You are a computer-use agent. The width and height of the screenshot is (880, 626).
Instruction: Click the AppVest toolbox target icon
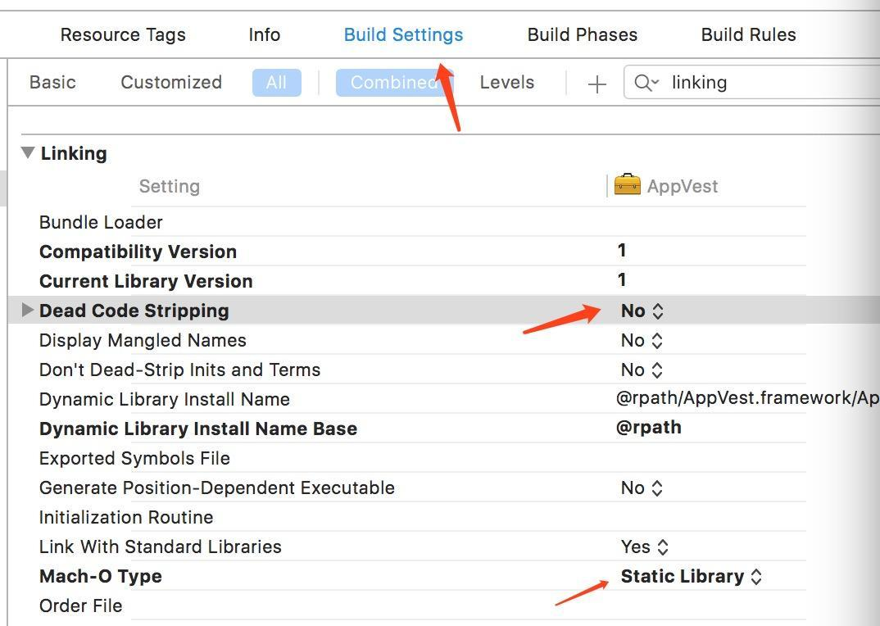click(x=627, y=184)
